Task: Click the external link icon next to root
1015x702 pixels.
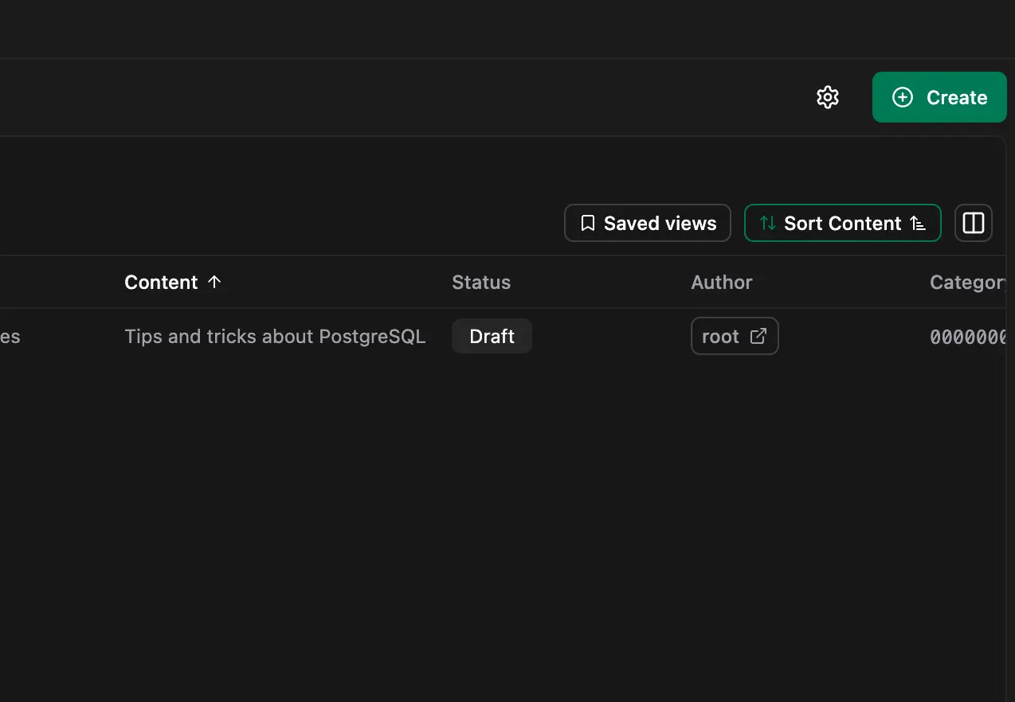Action: (x=758, y=336)
